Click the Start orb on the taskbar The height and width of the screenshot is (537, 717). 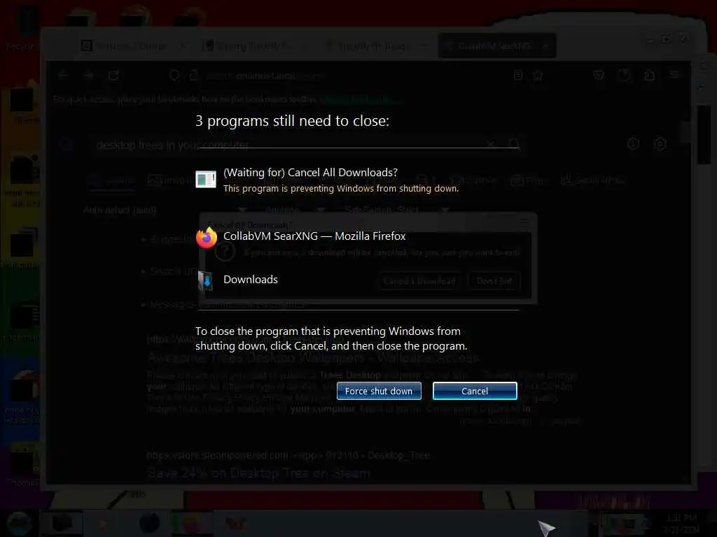[19, 523]
